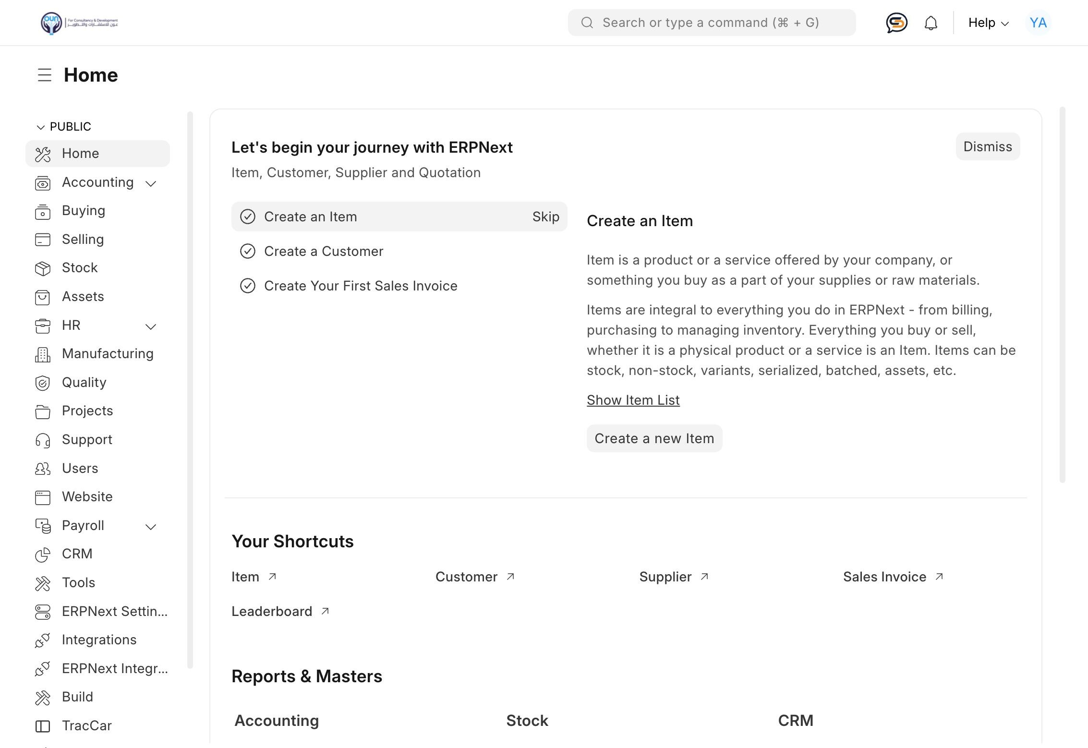This screenshot has width=1088, height=748.
Task: Click the Manufacturing building icon
Action: pos(43,354)
